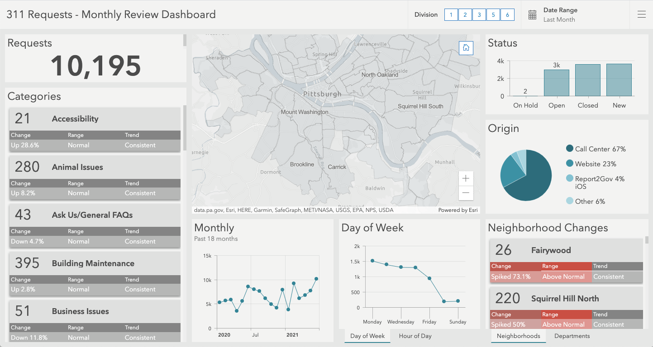Zoom out on the Pittsburgh map
The image size is (653, 347).
[466, 193]
